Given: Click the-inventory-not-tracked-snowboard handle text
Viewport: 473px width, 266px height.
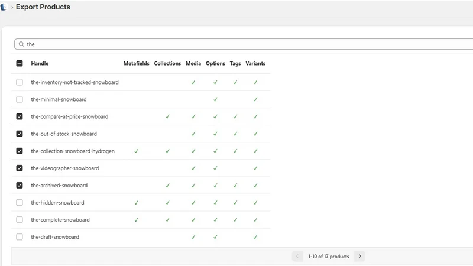Looking at the screenshot, I should (75, 82).
